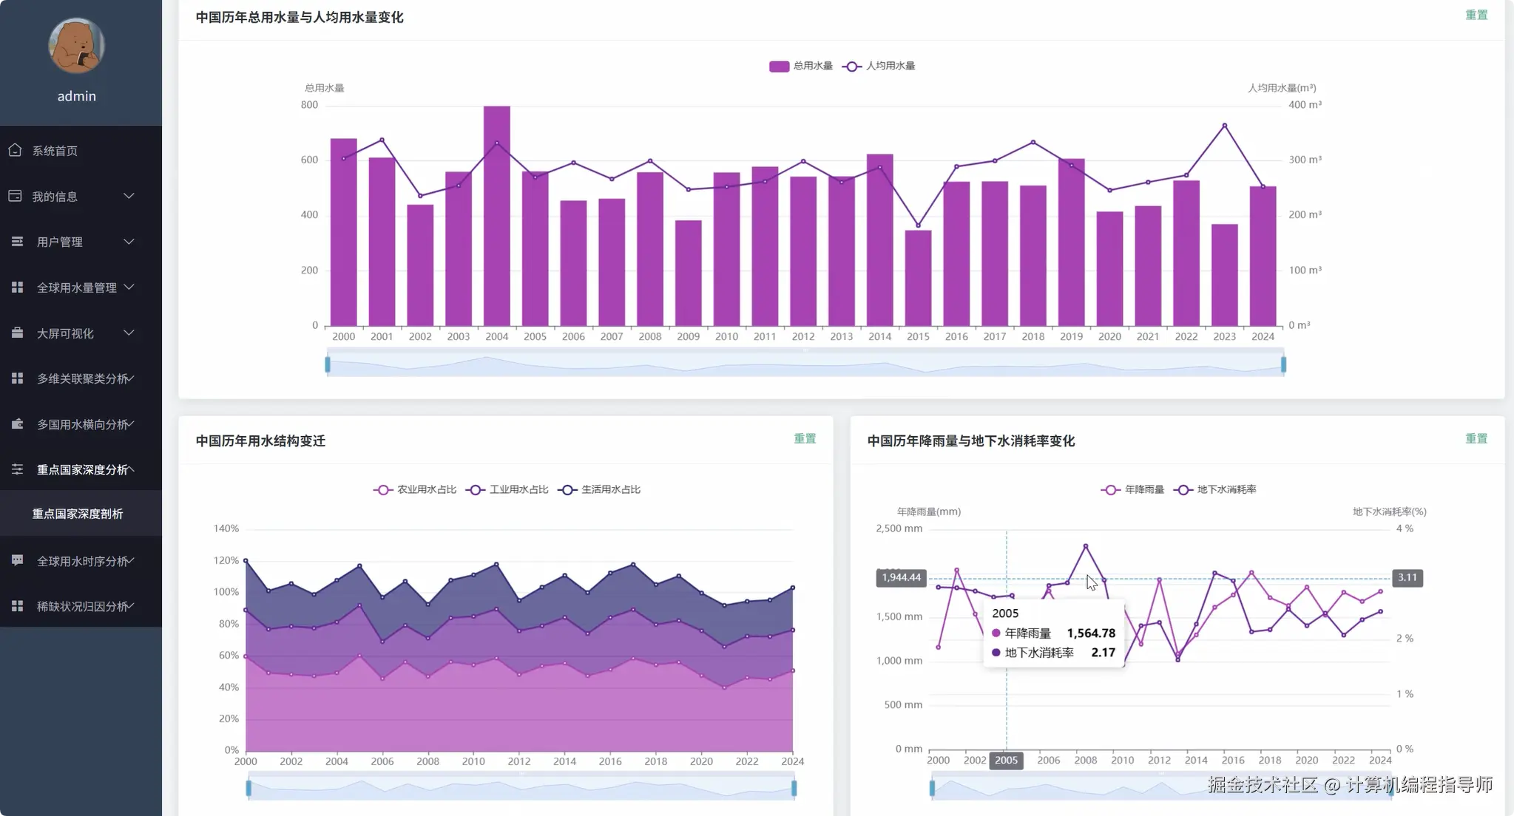This screenshot has height=816, width=1514.
Task: Toggle the 生活用水占比 legend series
Action: (600, 489)
